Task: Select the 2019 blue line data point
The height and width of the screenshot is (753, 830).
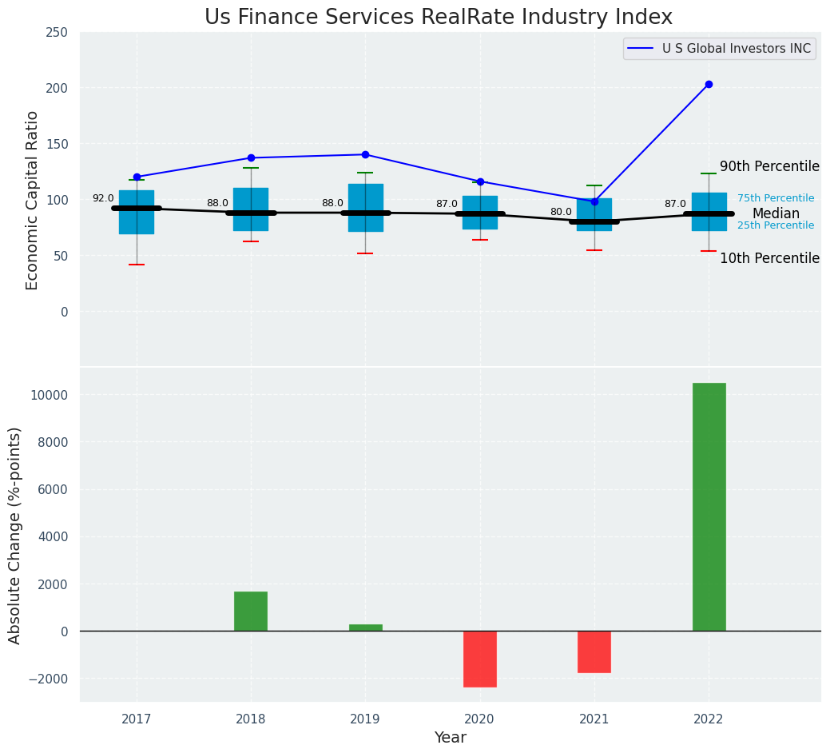Action: pyautogui.click(x=365, y=154)
